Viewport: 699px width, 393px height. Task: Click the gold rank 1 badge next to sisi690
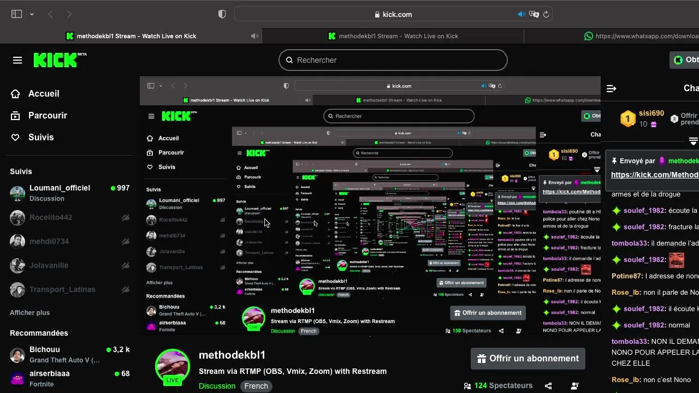click(x=628, y=118)
